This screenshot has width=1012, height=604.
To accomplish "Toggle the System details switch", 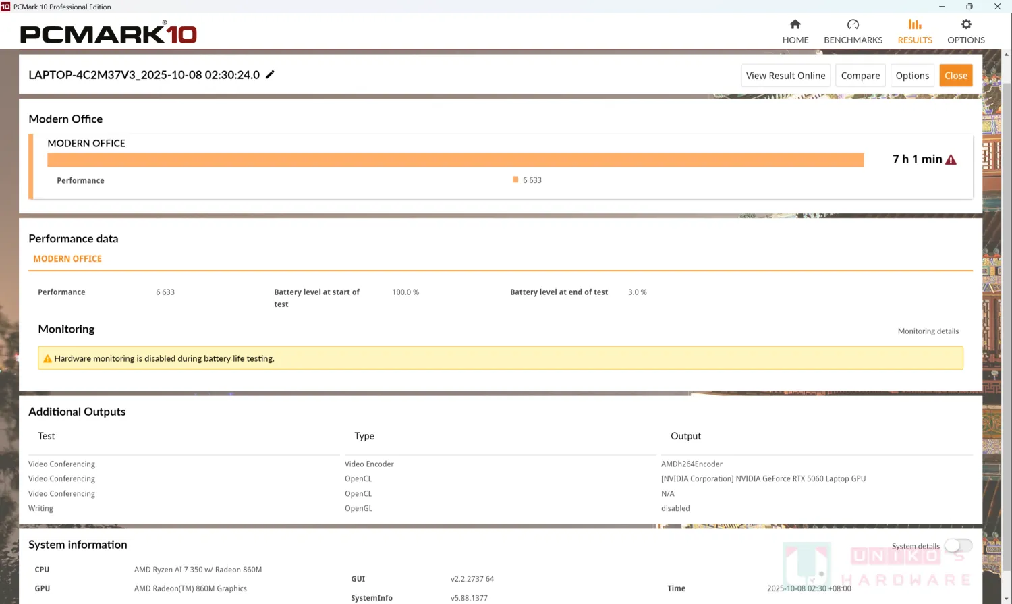I will [958, 545].
